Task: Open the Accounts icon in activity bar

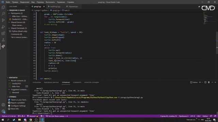Action: point(3,105)
